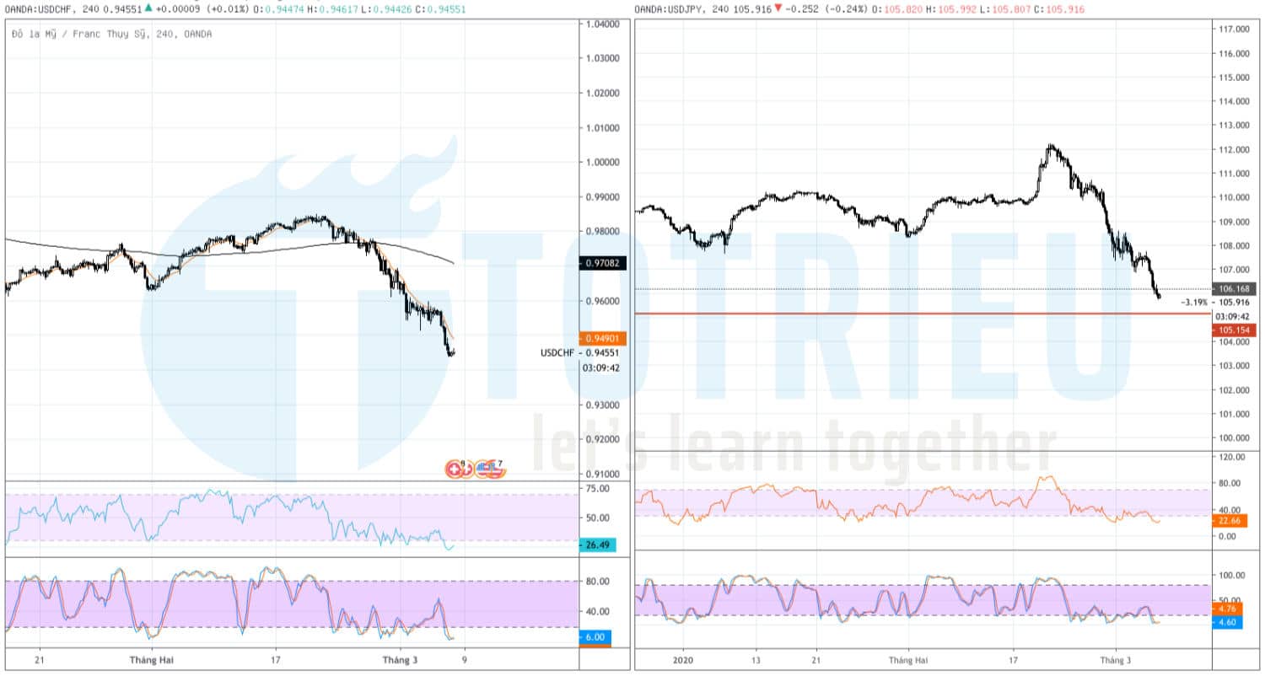
Task: Click the orange 0.94901 price label
Action: pyautogui.click(x=602, y=337)
